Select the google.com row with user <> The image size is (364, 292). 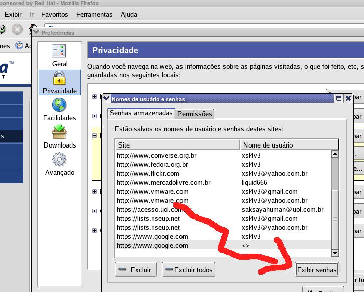point(224,245)
